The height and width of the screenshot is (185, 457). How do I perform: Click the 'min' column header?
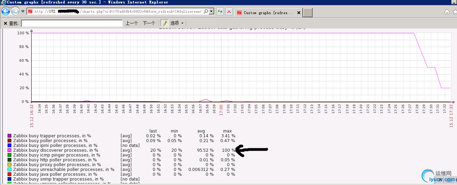[174, 131]
